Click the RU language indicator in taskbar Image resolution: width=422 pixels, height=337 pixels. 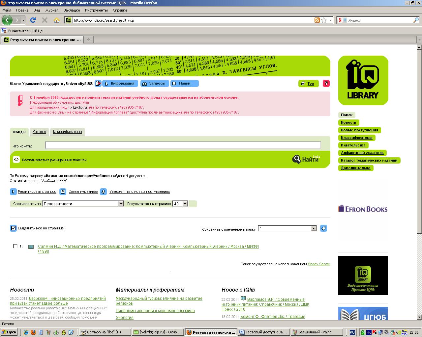352,332
